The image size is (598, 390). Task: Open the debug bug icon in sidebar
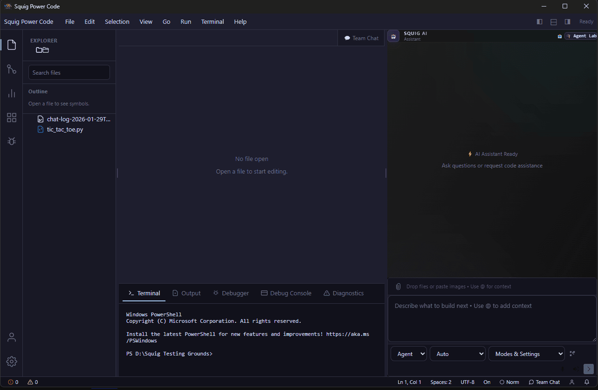point(12,141)
